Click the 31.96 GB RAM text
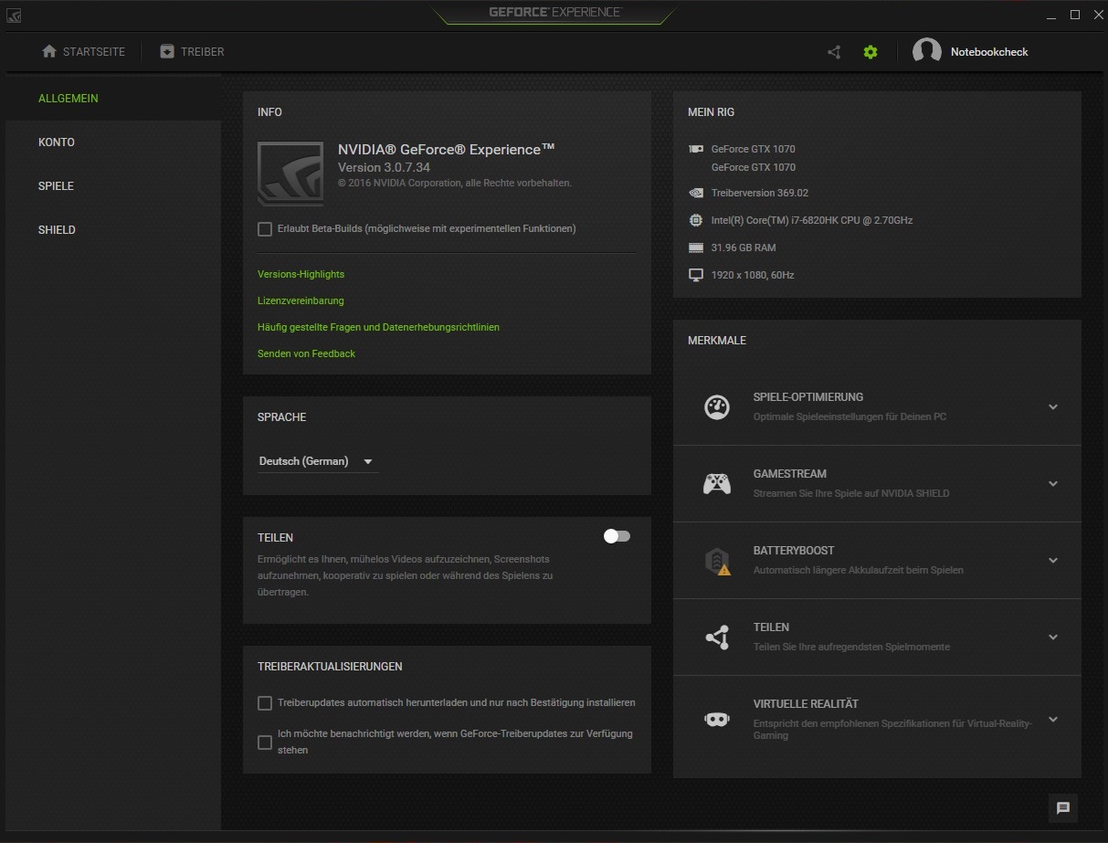Screen dimensions: 1108x843 [744, 248]
